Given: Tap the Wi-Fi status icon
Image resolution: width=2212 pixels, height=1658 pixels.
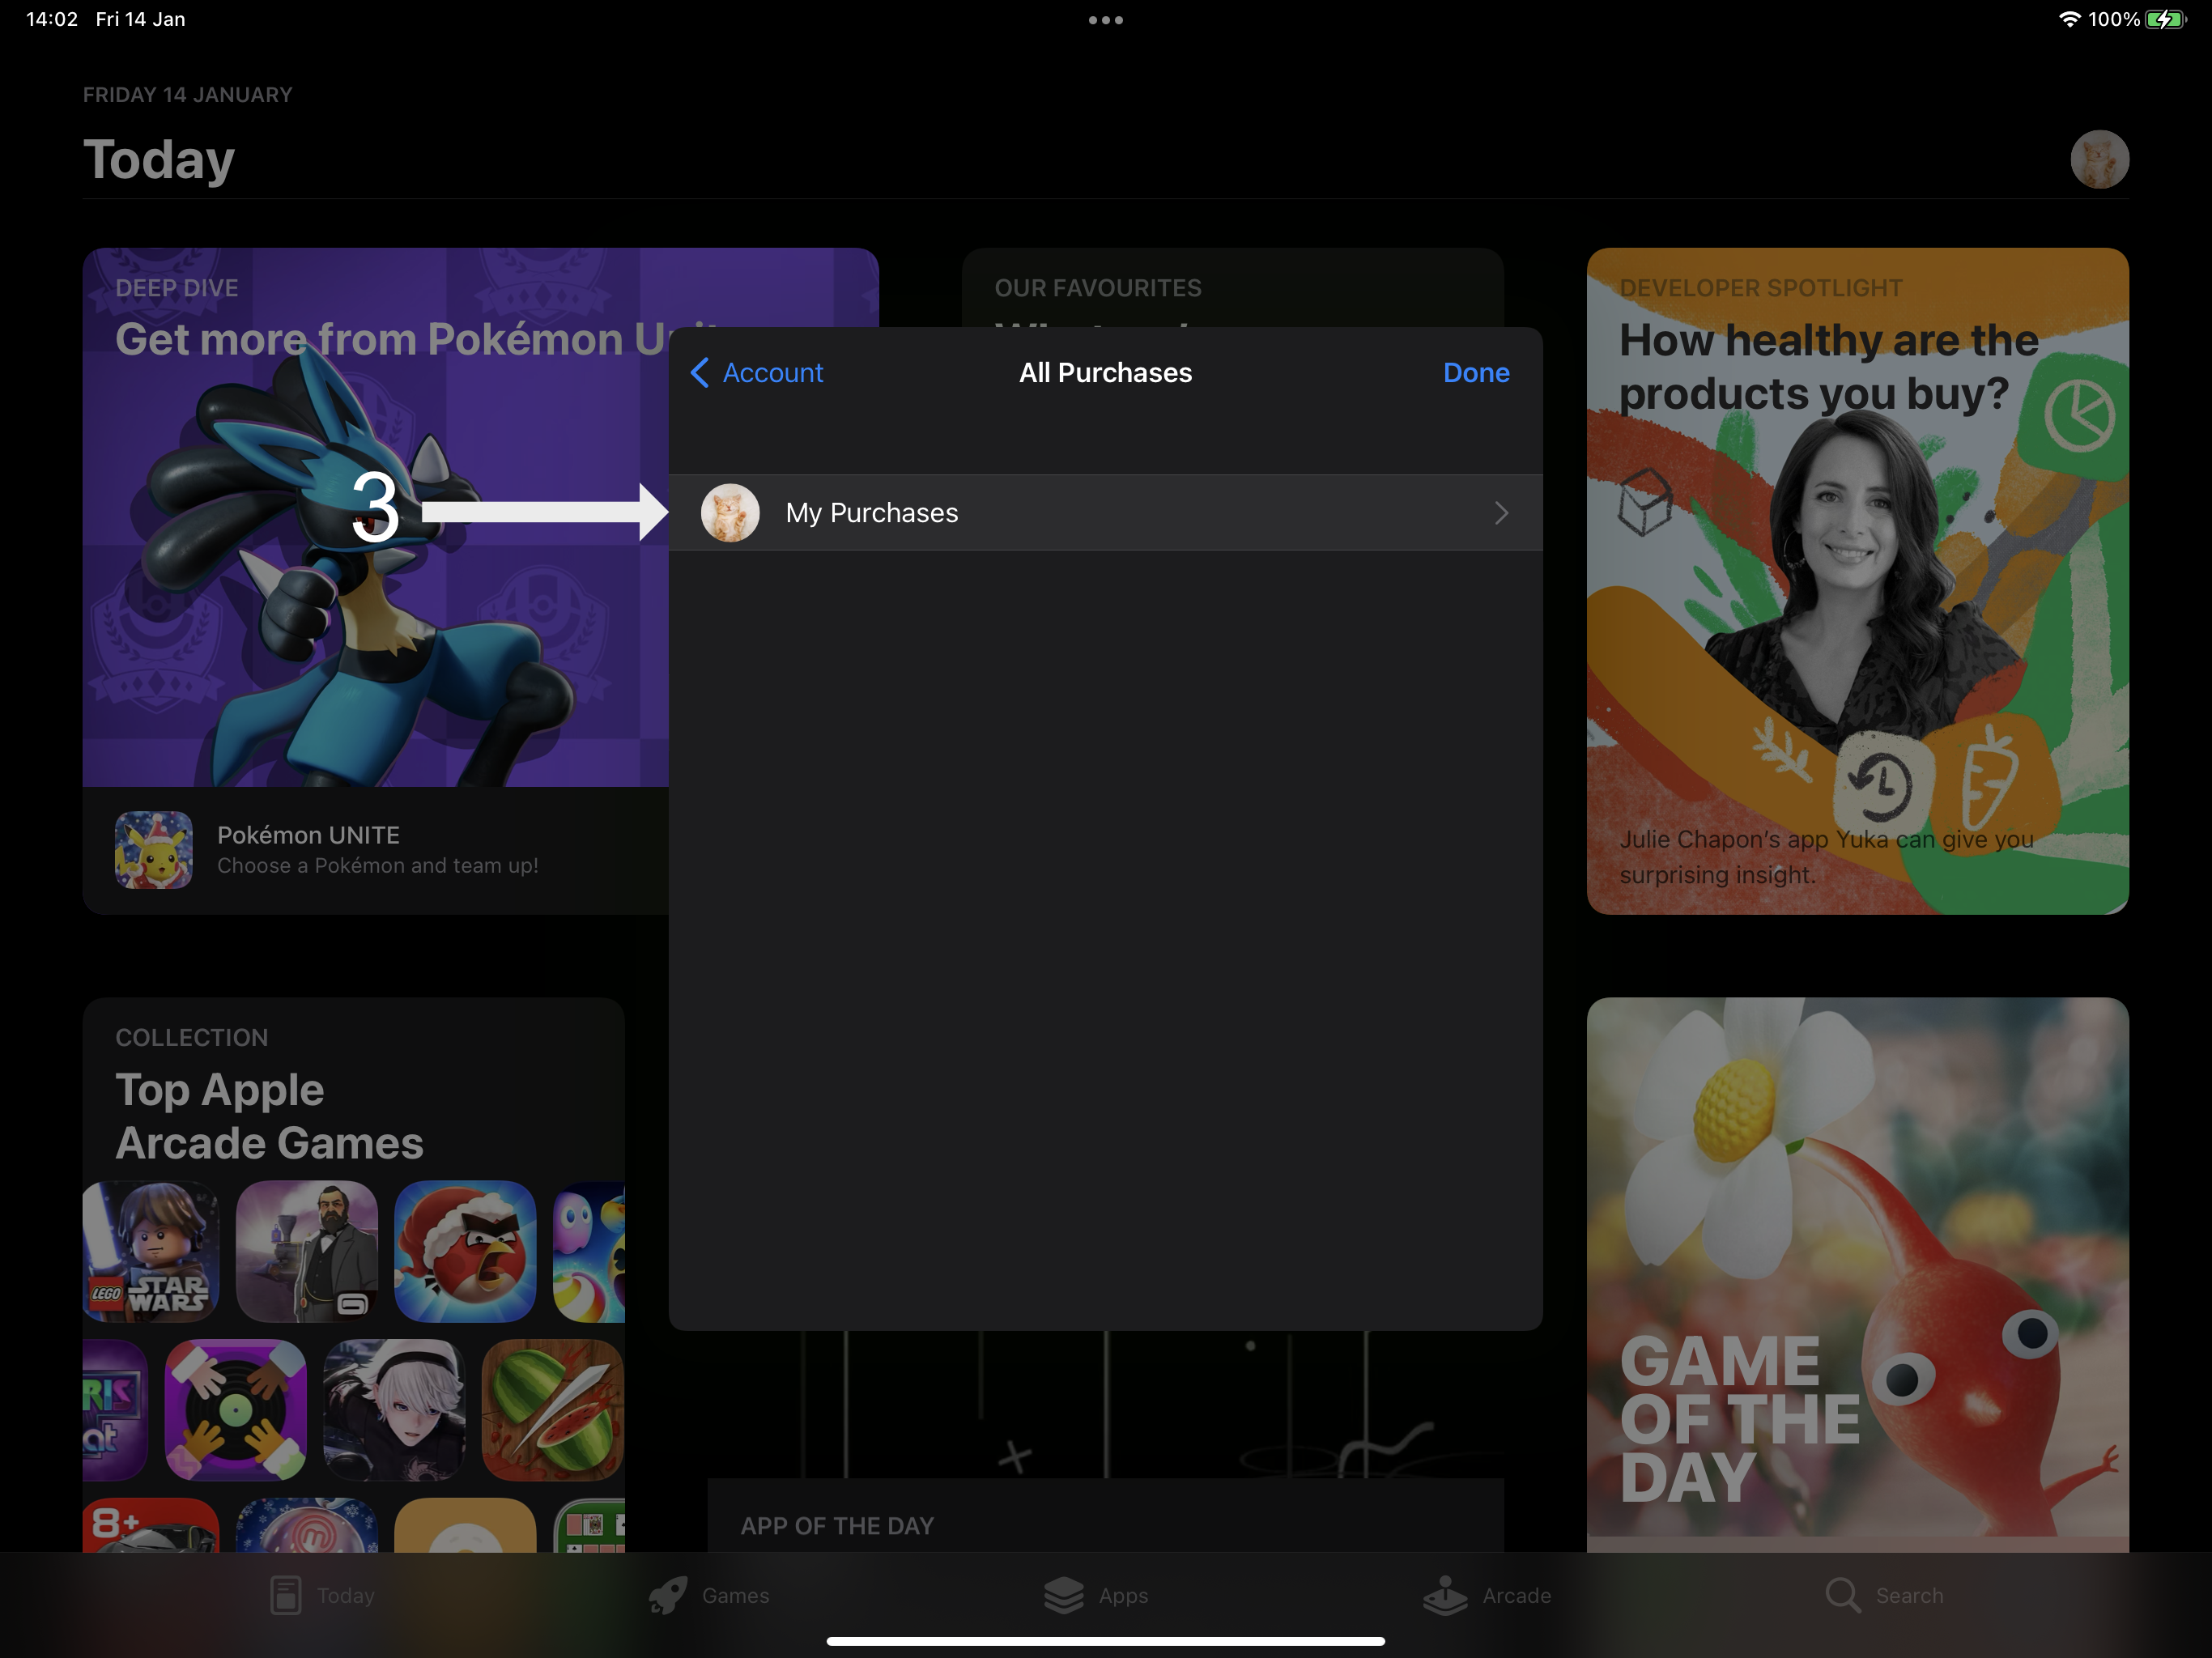Looking at the screenshot, I should pyautogui.click(x=2069, y=19).
